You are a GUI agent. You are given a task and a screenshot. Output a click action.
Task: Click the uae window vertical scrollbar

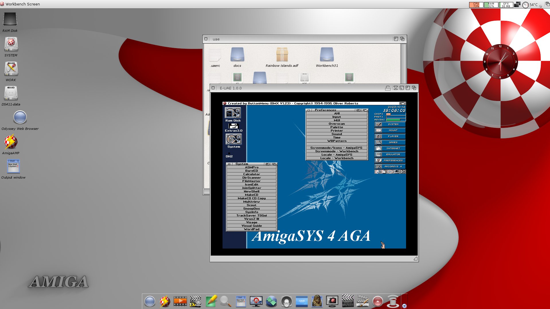point(403,64)
